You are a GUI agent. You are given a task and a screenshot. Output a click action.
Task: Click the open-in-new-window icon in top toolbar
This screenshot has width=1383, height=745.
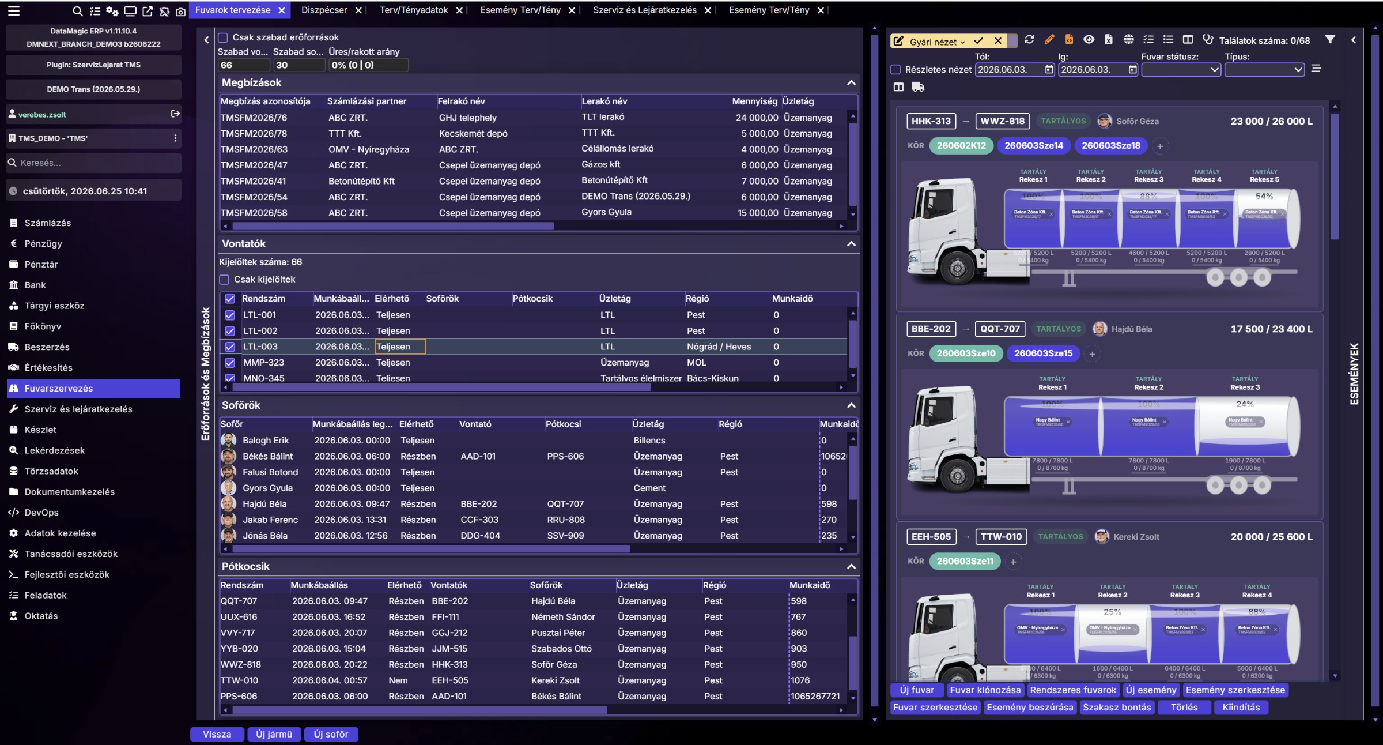pos(148,11)
